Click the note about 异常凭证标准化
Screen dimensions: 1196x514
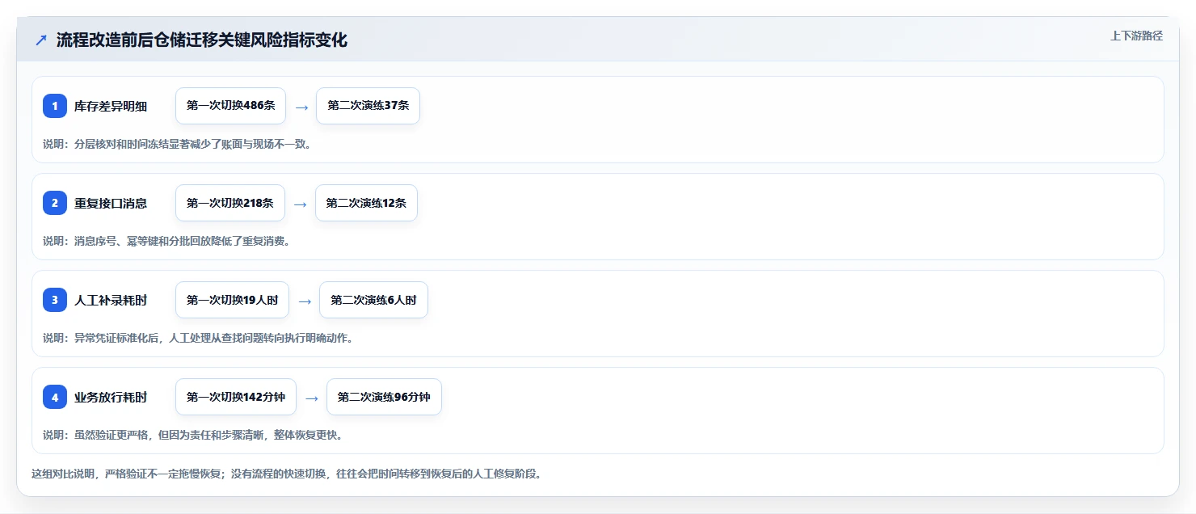(198, 338)
